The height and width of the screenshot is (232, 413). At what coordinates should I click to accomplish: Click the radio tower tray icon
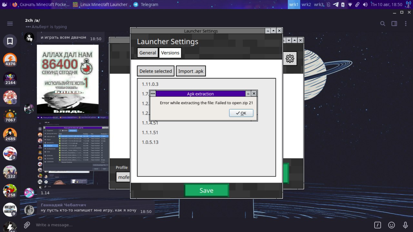[x=408, y=5]
